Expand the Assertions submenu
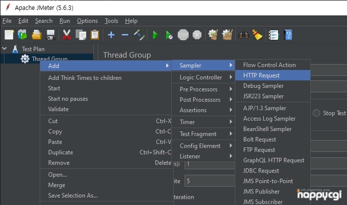The image size is (347, 205). (x=203, y=110)
